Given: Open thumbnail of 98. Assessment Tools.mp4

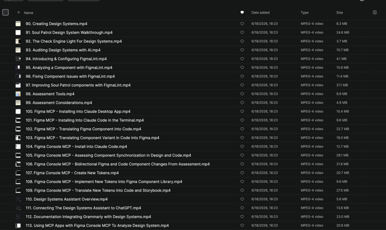Looking at the screenshot, I should point(18,94).
